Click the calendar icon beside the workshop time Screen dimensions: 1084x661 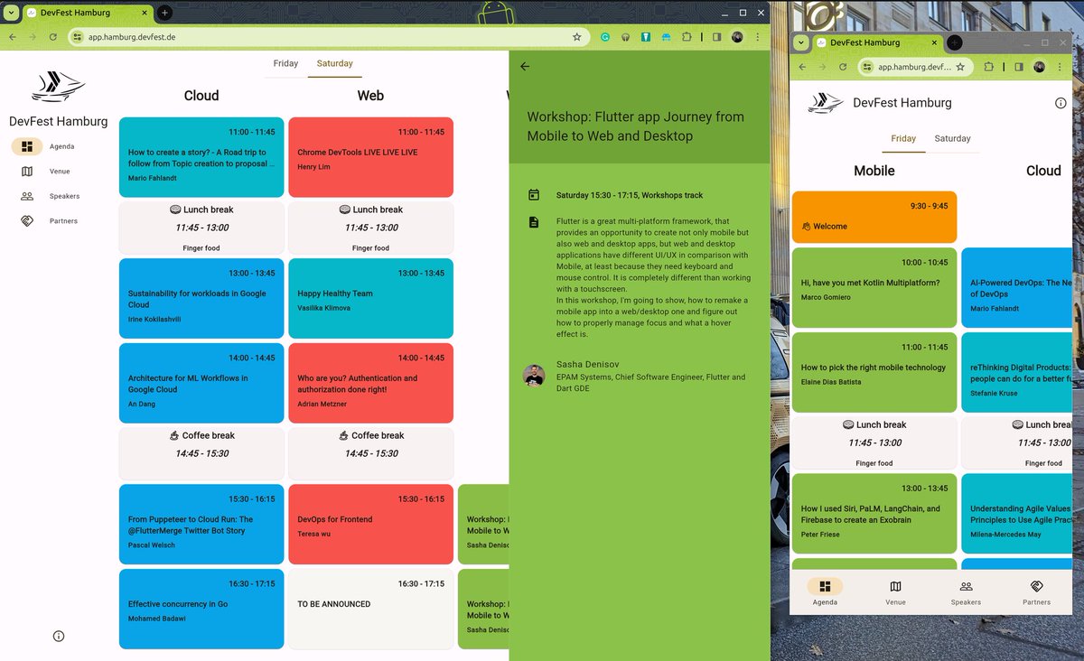(534, 194)
